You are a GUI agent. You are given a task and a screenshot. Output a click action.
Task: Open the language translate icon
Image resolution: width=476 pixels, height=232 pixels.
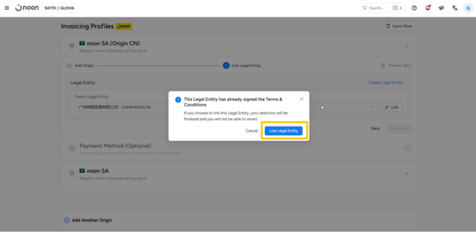tap(455, 8)
